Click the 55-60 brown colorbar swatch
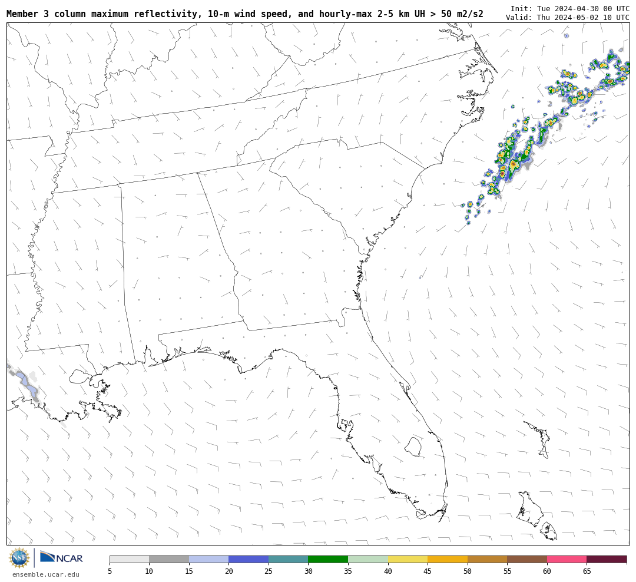 pos(527,559)
